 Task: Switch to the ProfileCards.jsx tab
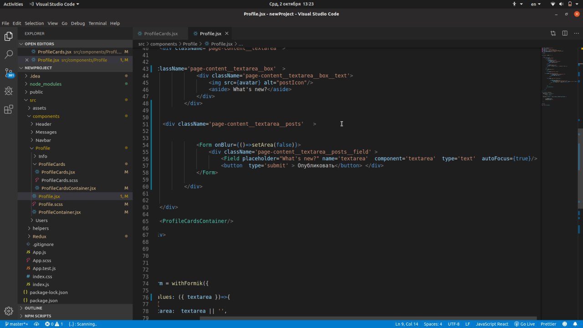tap(160, 33)
